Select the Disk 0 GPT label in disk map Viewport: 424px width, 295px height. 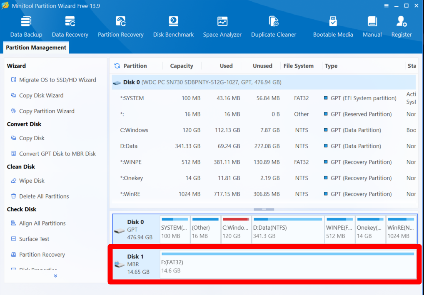coord(136,229)
